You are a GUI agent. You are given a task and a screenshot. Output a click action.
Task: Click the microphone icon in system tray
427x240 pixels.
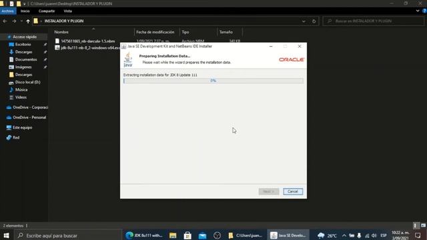[x=359, y=235]
